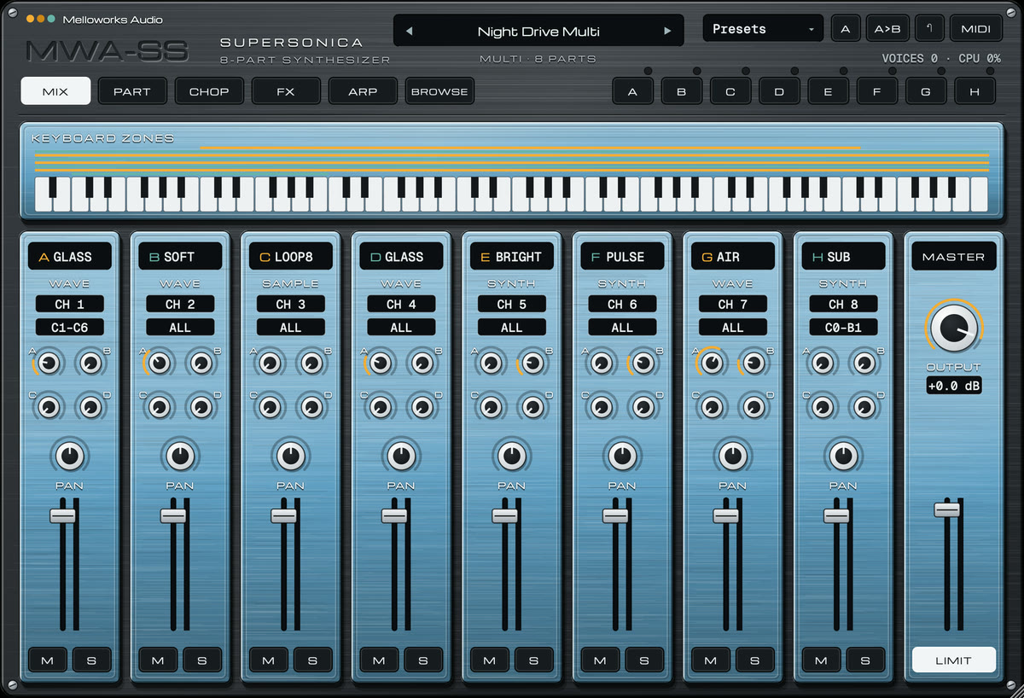Click aux send B knob on part E BRIGHT
Viewport: 1024px width, 698px height.
[x=532, y=364]
